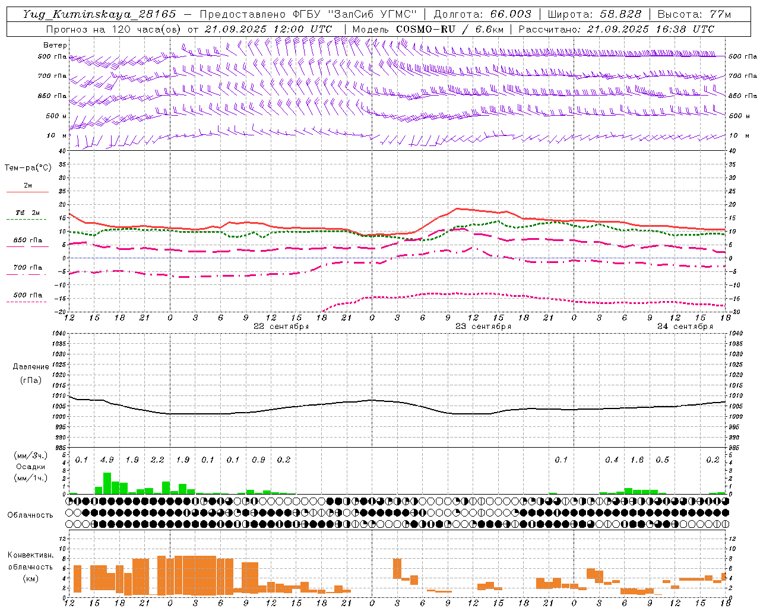Image resolution: width=760 pixels, height=608 pixels.
Task: Click the 0.4 precipitation value
Action: pos(612,460)
